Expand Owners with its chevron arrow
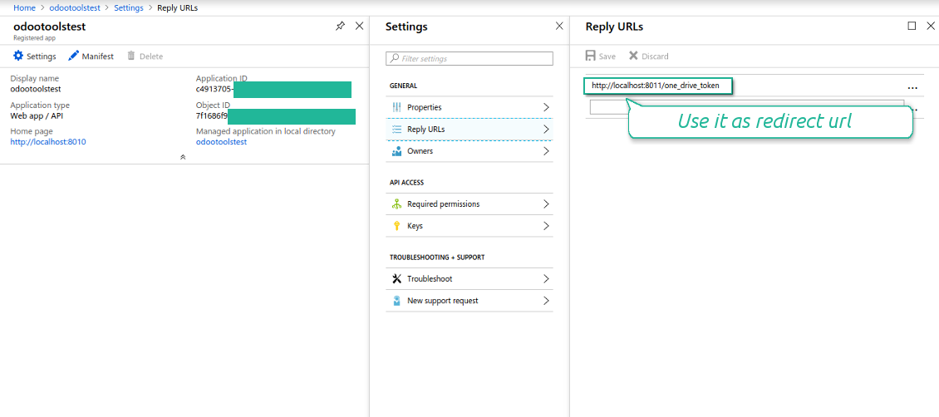 pyautogui.click(x=546, y=151)
